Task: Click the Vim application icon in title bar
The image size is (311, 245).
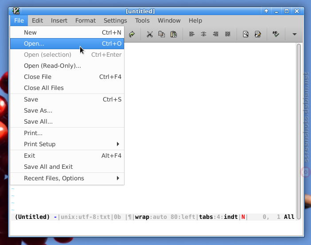Action: tap(16, 11)
